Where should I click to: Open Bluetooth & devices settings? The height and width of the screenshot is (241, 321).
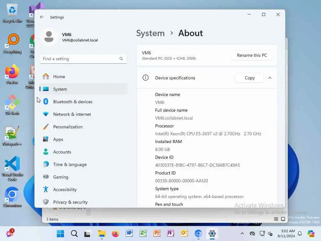(x=83, y=102)
